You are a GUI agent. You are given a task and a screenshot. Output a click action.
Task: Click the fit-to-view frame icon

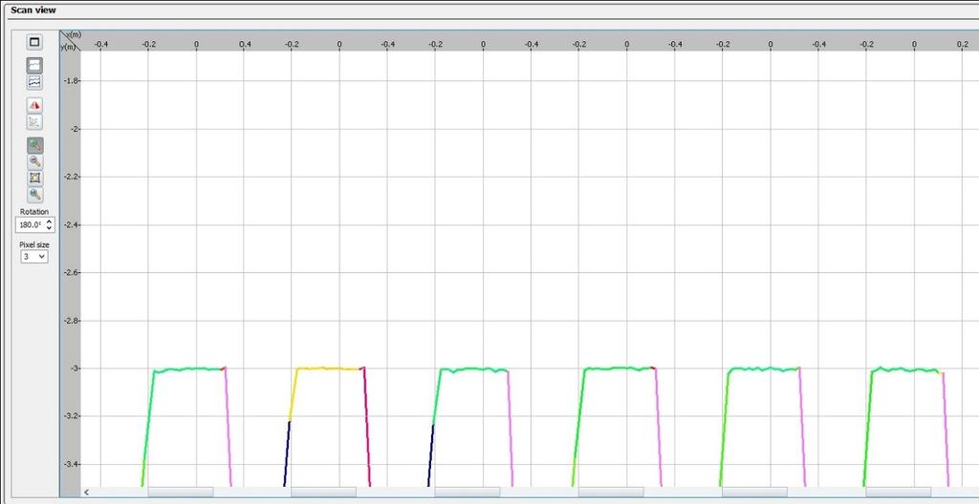coord(35,178)
